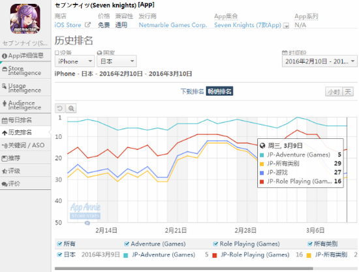The width and height of the screenshot is (359, 272).
Task: Toggle the 所有类别 checkbox
Action: pyautogui.click(x=310, y=244)
